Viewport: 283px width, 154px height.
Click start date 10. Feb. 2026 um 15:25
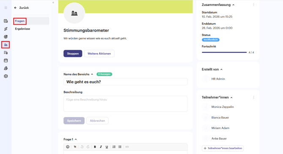[217, 17]
